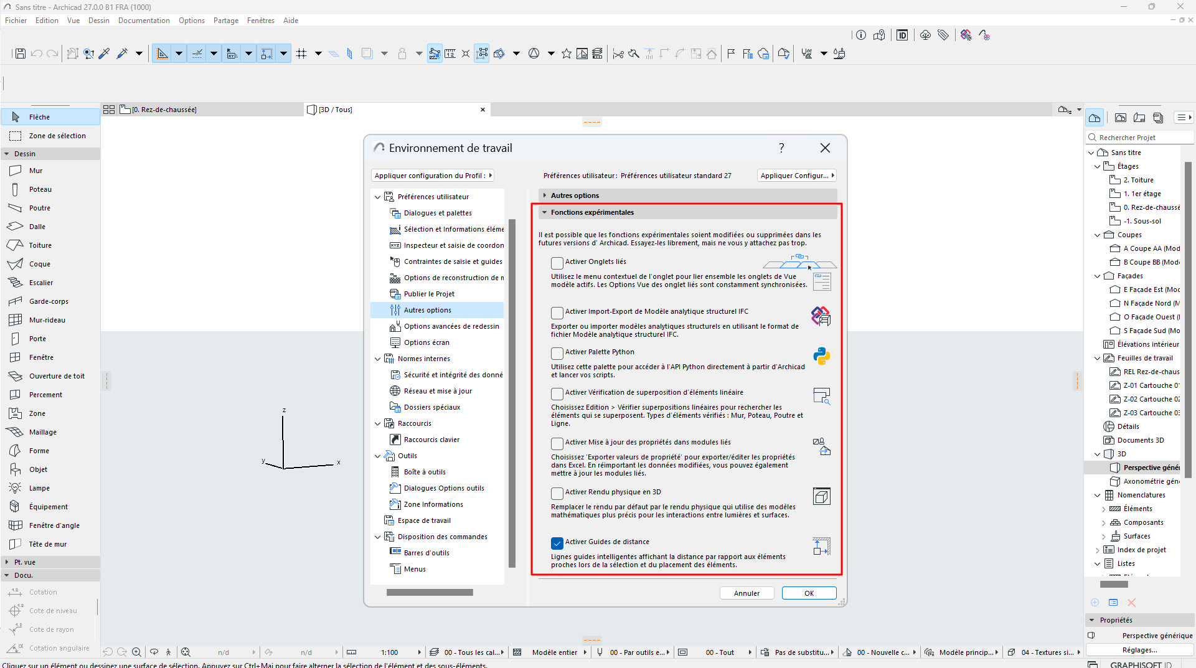This screenshot has width=1196, height=668.
Task: Select the Mur wall tool
Action: (x=35, y=171)
